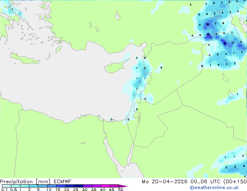
Task: Click the Crete island on the map
Action: click(x=25, y=59)
